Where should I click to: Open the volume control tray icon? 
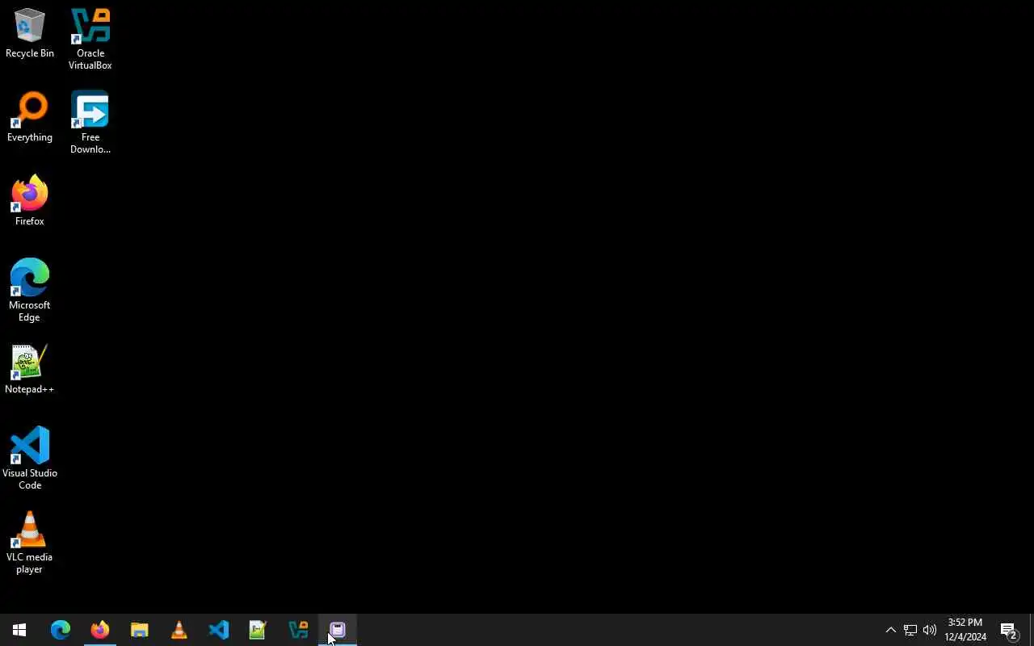(930, 630)
